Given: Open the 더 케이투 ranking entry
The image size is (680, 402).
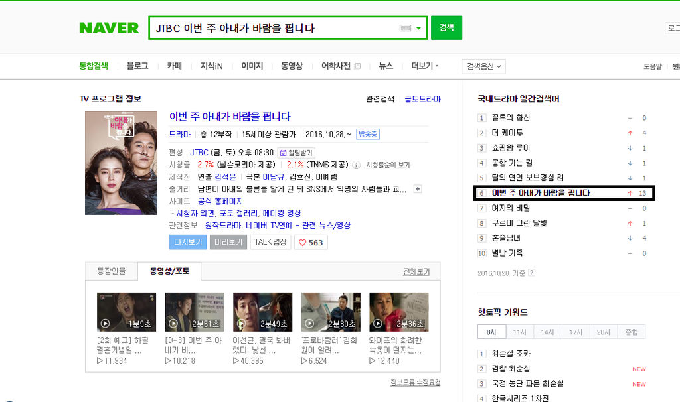Looking at the screenshot, I should (507, 133).
